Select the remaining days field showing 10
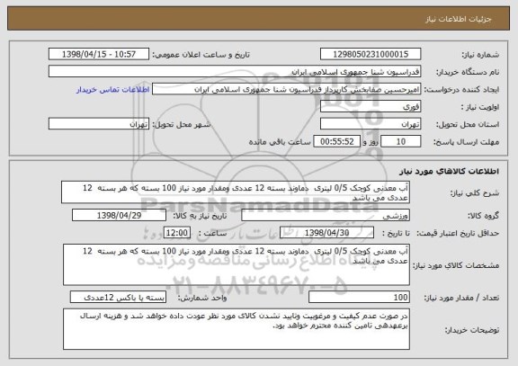The width and height of the screenshot is (518, 366). [x=401, y=141]
